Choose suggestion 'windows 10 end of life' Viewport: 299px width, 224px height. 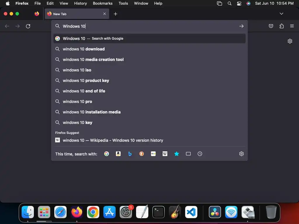[x=149, y=91]
